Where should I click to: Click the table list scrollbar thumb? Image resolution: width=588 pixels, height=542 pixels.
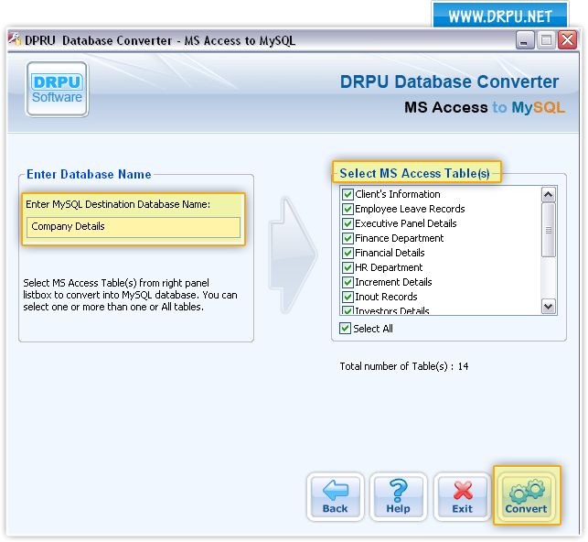(549, 230)
